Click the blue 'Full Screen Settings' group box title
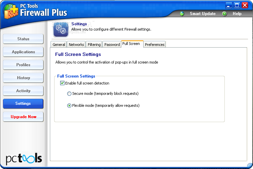The image size is (253, 169). [76, 76]
